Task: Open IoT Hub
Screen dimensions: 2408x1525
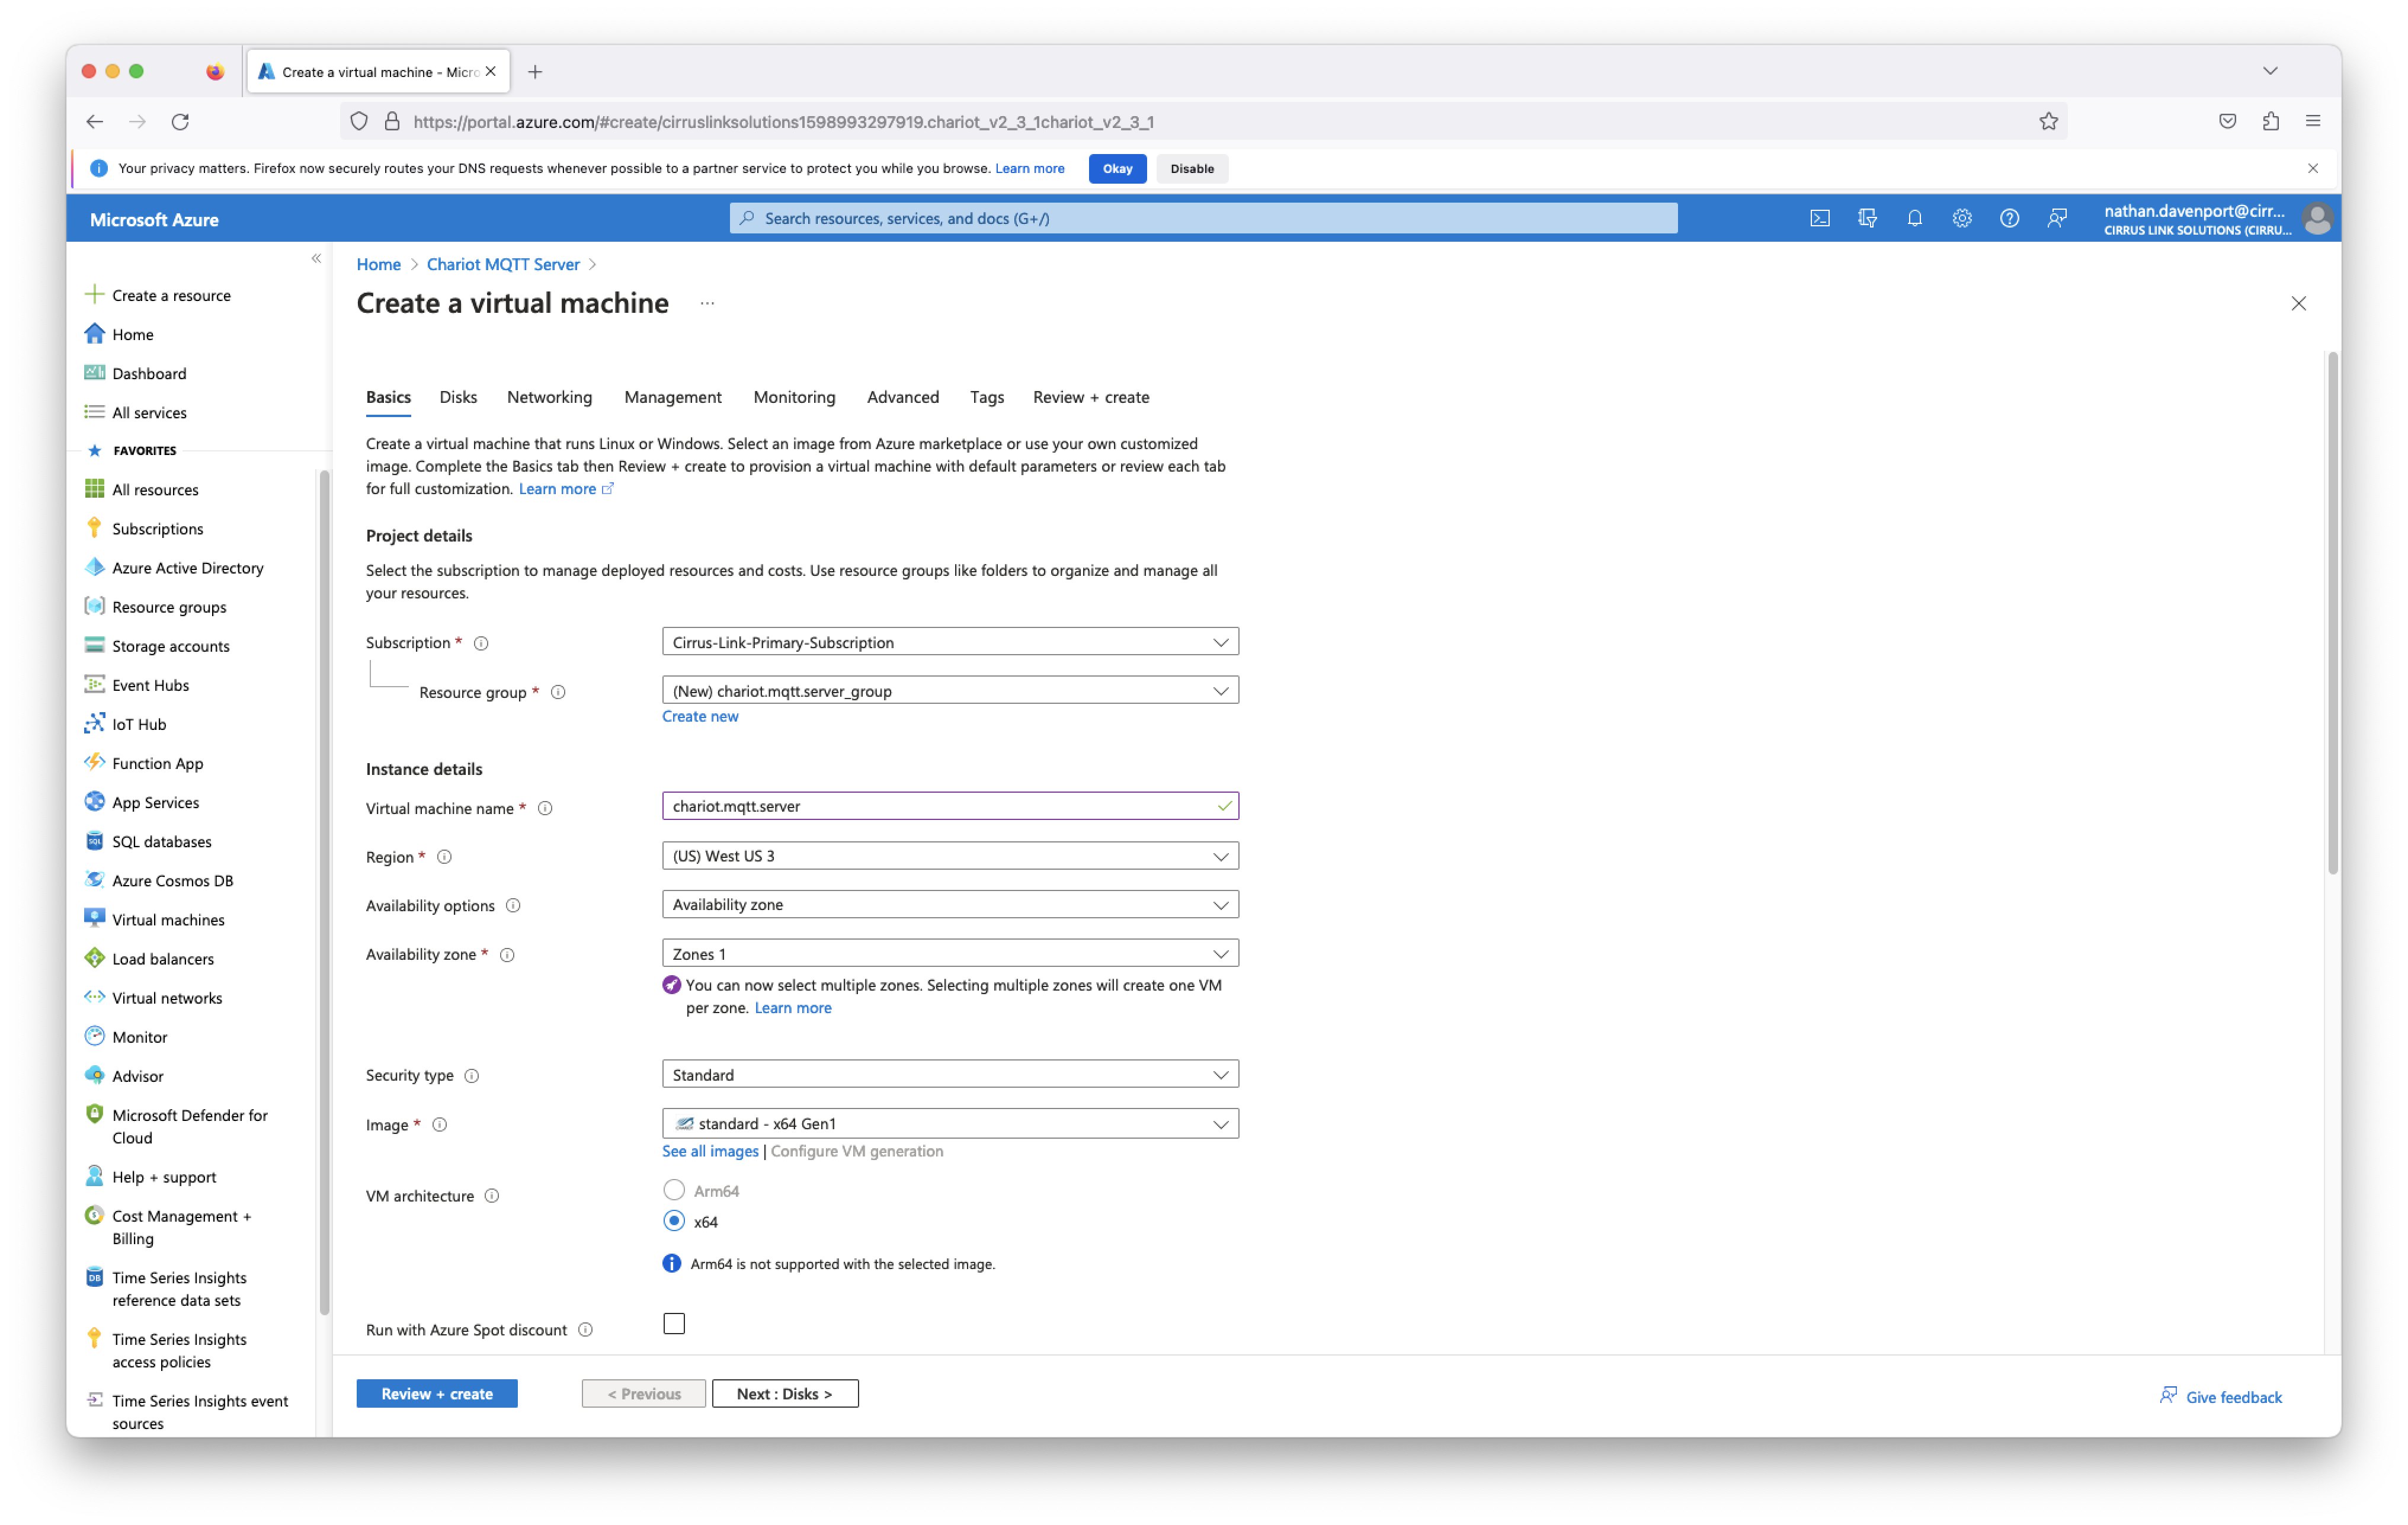Action: 139,723
